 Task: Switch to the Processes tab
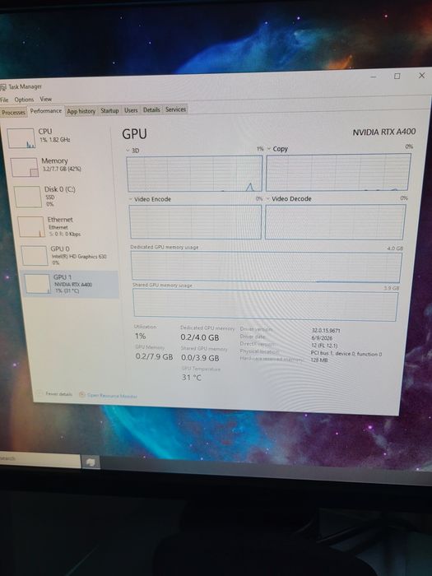tap(14, 113)
